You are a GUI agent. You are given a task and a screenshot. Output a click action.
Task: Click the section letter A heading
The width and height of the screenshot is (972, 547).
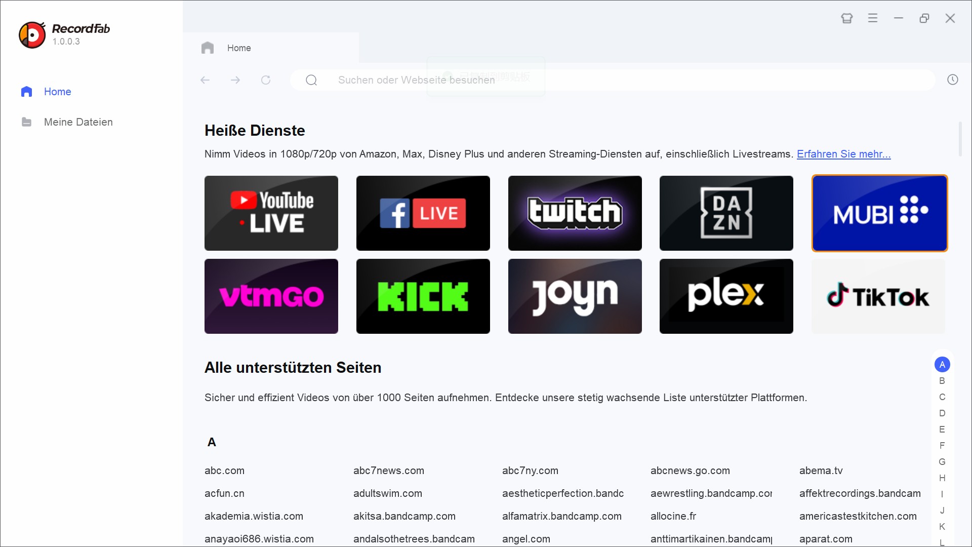212,442
